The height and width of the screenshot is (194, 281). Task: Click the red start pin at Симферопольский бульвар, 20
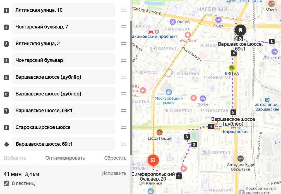[x=153, y=160]
